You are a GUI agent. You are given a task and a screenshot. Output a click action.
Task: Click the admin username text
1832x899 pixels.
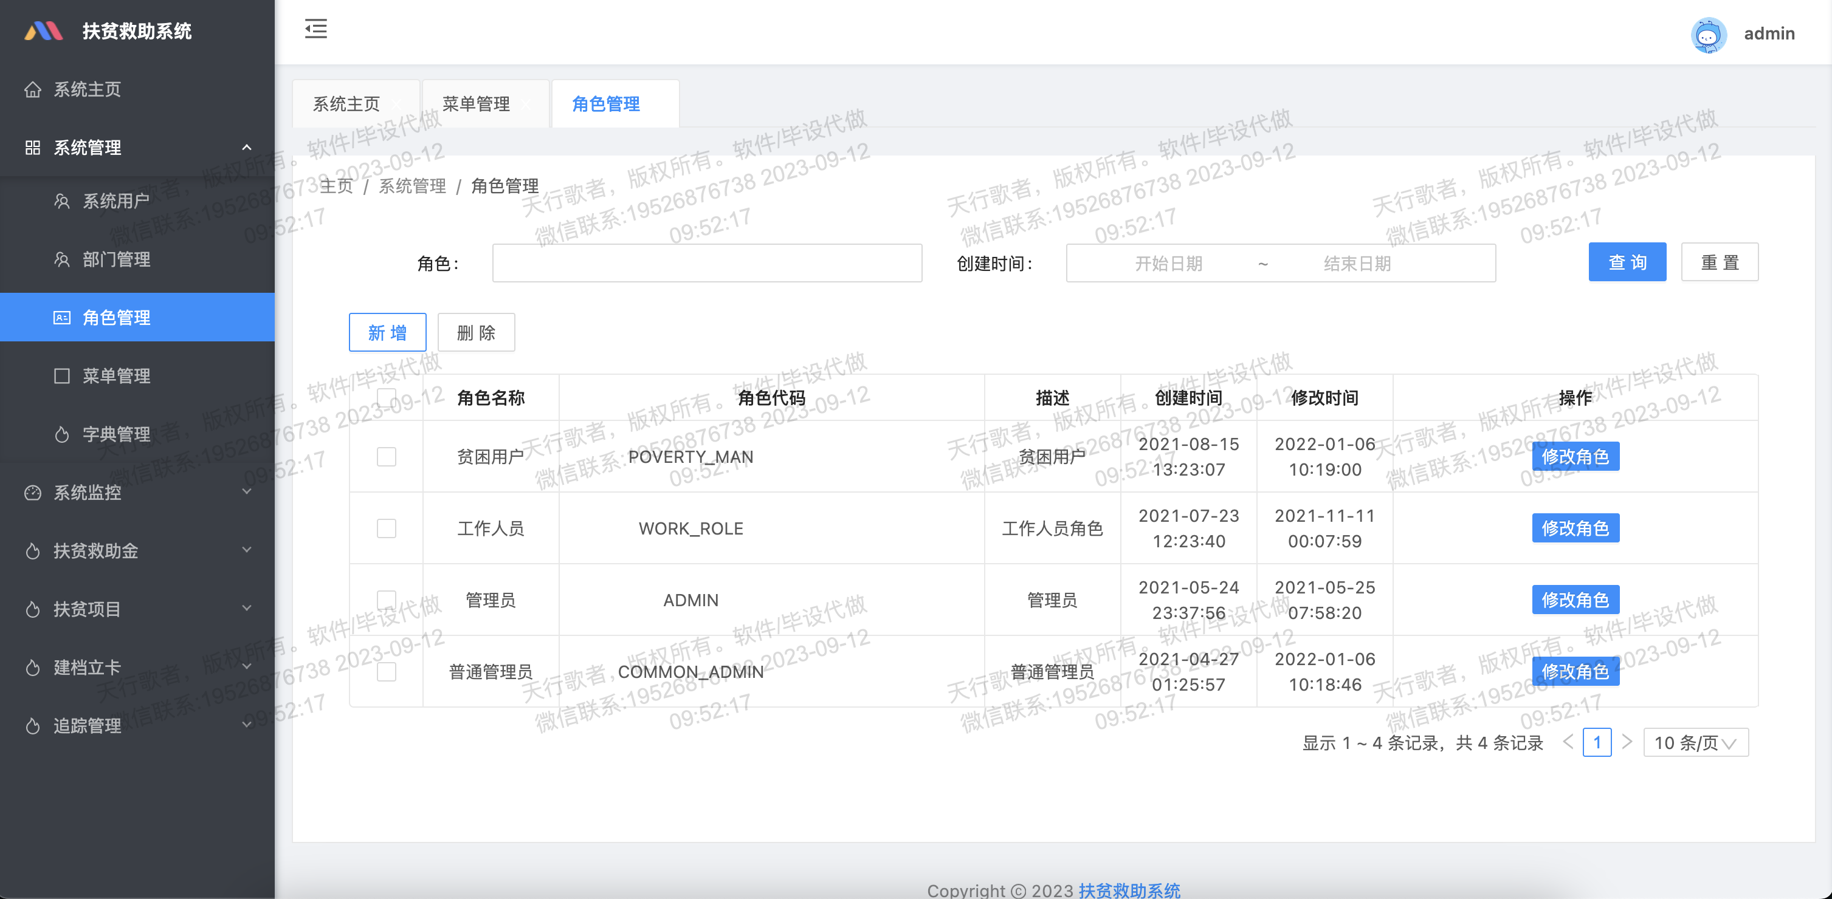click(x=1769, y=33)
